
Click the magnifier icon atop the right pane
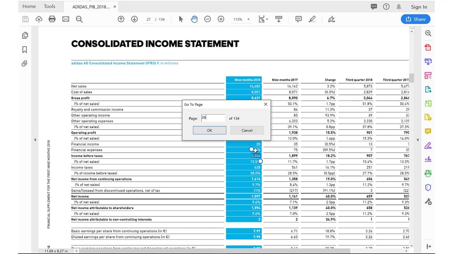pyautogui.click(x=428, y=33)
